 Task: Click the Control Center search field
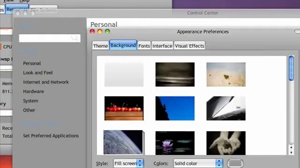(x=50, y=38)
